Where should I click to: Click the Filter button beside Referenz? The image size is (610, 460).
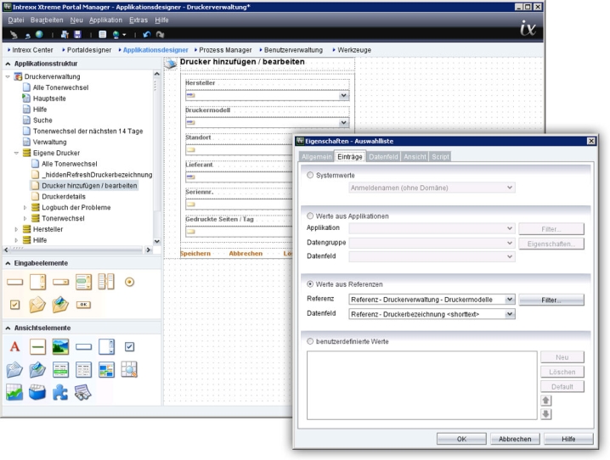(551, 300)
